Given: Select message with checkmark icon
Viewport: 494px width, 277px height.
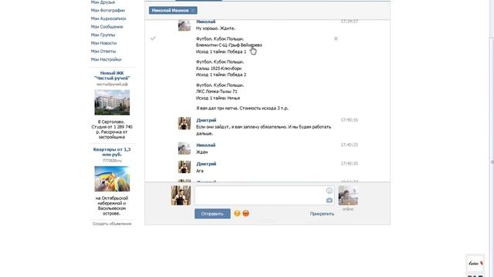Looking at the screenshot, I should tap(153, 38).
